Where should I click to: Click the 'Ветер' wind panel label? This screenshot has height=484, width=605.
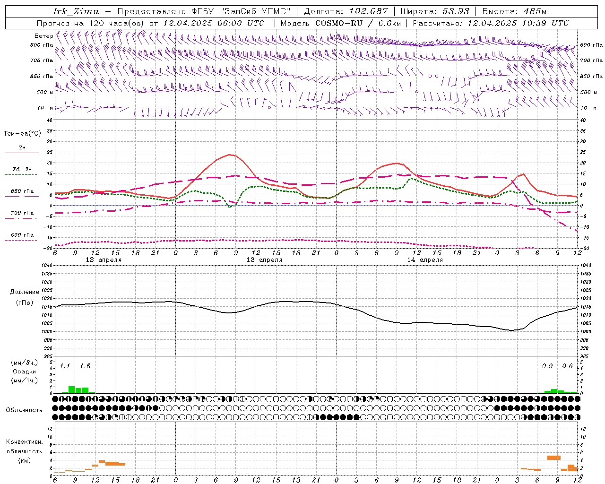(43, 36)
